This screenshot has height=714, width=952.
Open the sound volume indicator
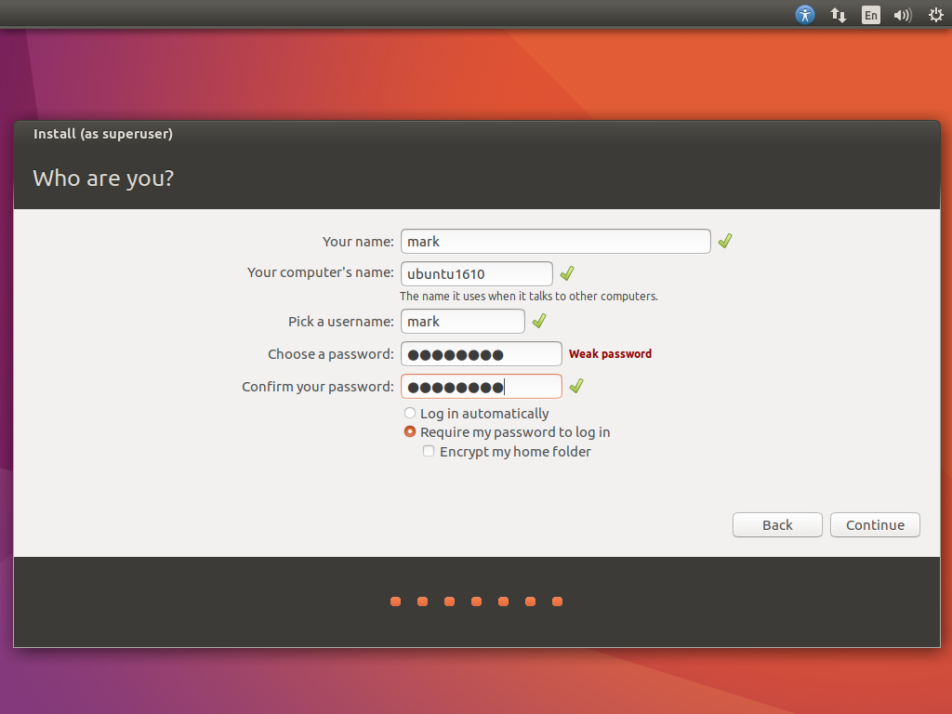pos(902,15)
